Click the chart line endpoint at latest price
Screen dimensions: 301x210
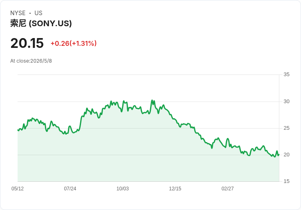[279, 154]
